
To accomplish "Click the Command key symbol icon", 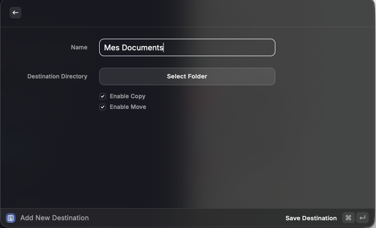I will (x=348, y=218).
